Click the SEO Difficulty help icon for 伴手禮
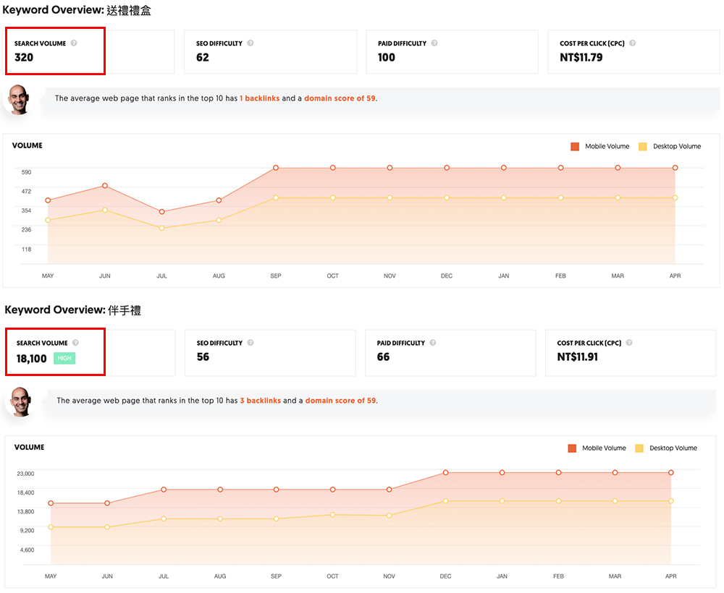The width and height of the screenshot is (724, 593). point(251,343)
